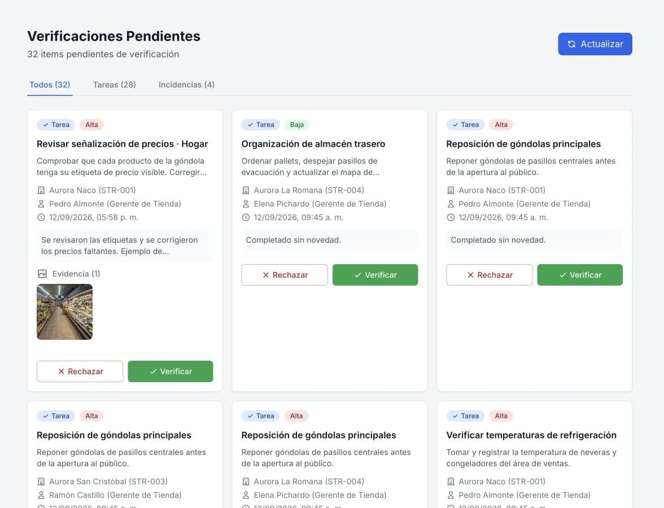Click person icon next to Elena Pichardo in almacén card

(246, 204)
